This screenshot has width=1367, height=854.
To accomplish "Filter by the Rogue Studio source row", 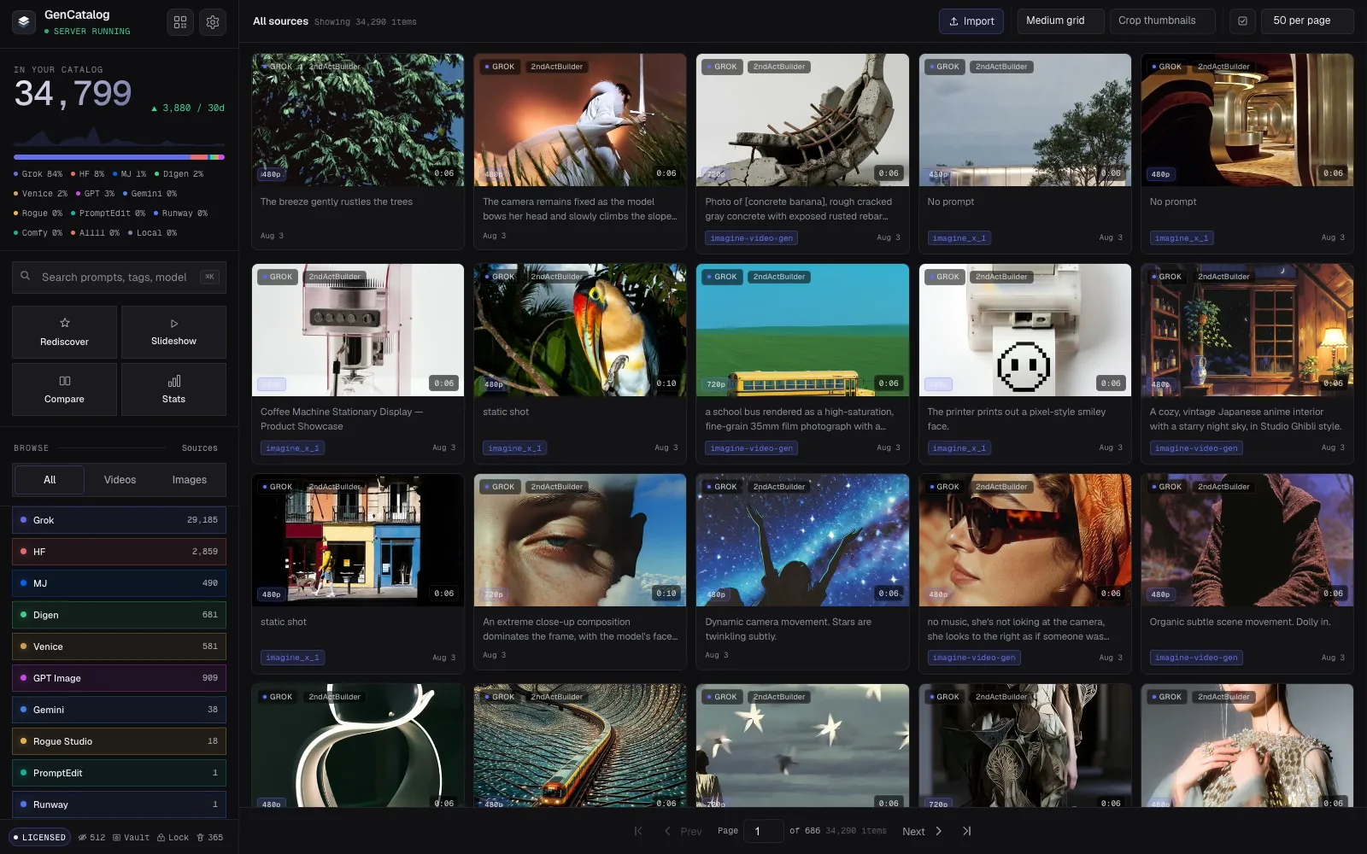I will [x=119, y=741].
